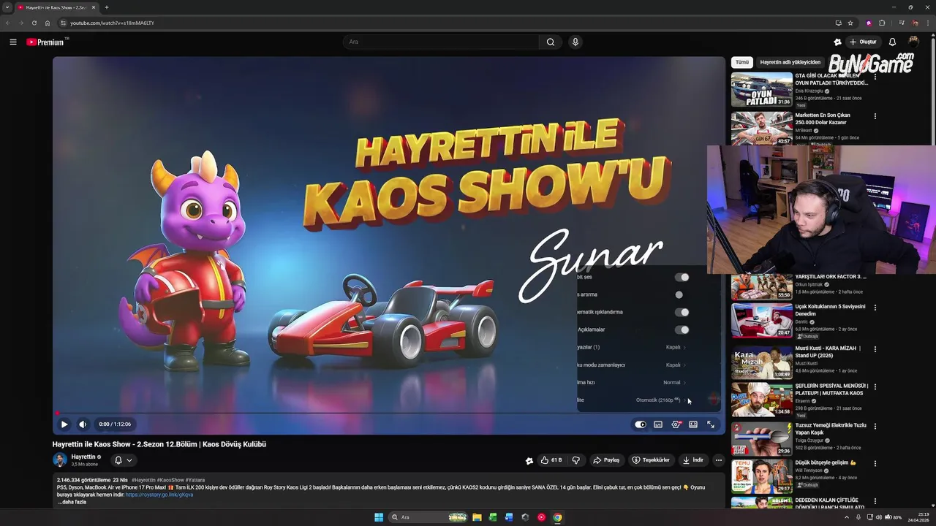Start voice search with microphone icon

(x=575, y=42)
